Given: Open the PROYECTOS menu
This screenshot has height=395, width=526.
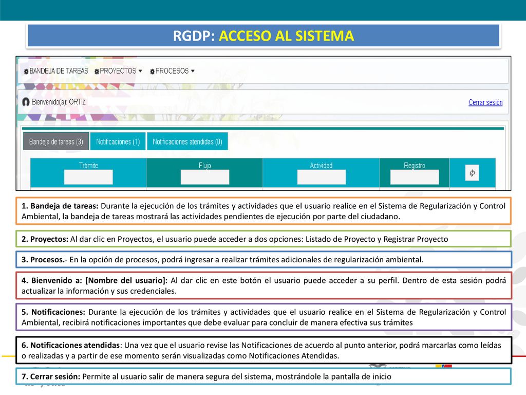Looking at the screenshot, I should pyautogui.click(x=119, y=71).
